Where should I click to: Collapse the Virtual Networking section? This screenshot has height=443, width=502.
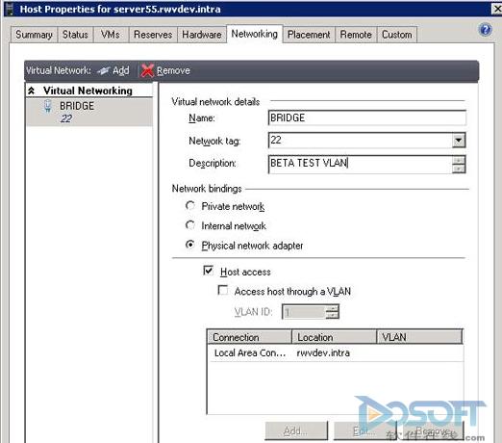pos(31,91)
